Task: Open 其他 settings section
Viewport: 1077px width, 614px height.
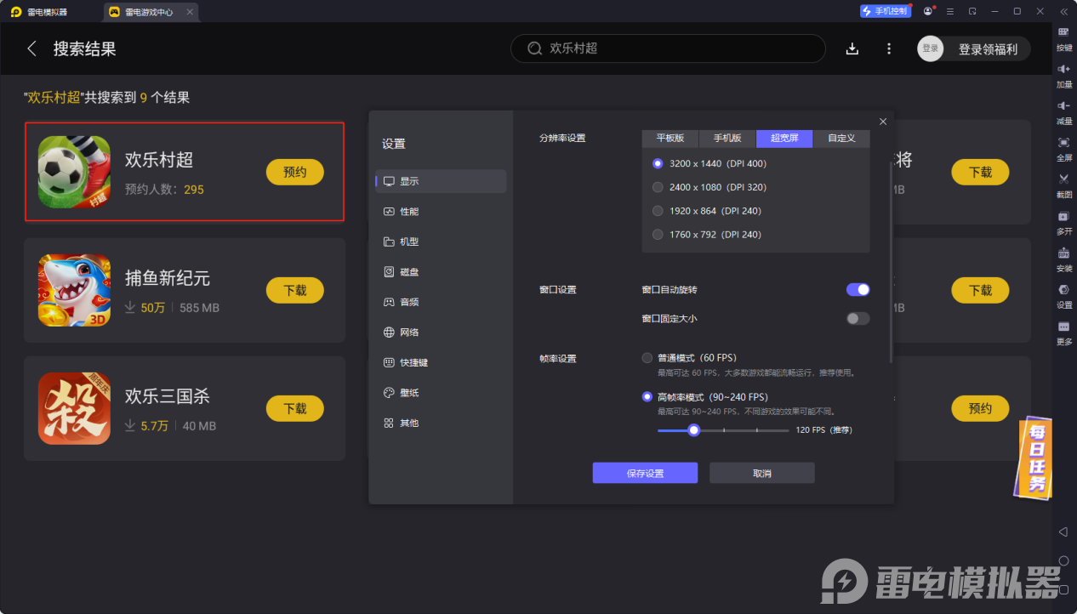Action: tap(441, 423)
